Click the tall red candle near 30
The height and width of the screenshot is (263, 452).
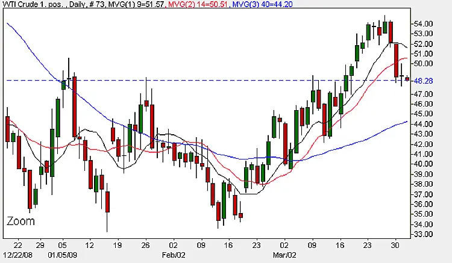[397, 61]
